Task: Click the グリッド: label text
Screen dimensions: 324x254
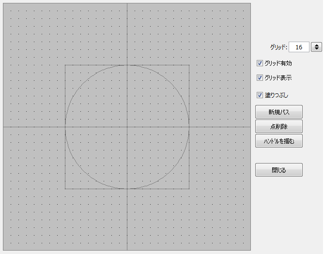Action: 279,47
